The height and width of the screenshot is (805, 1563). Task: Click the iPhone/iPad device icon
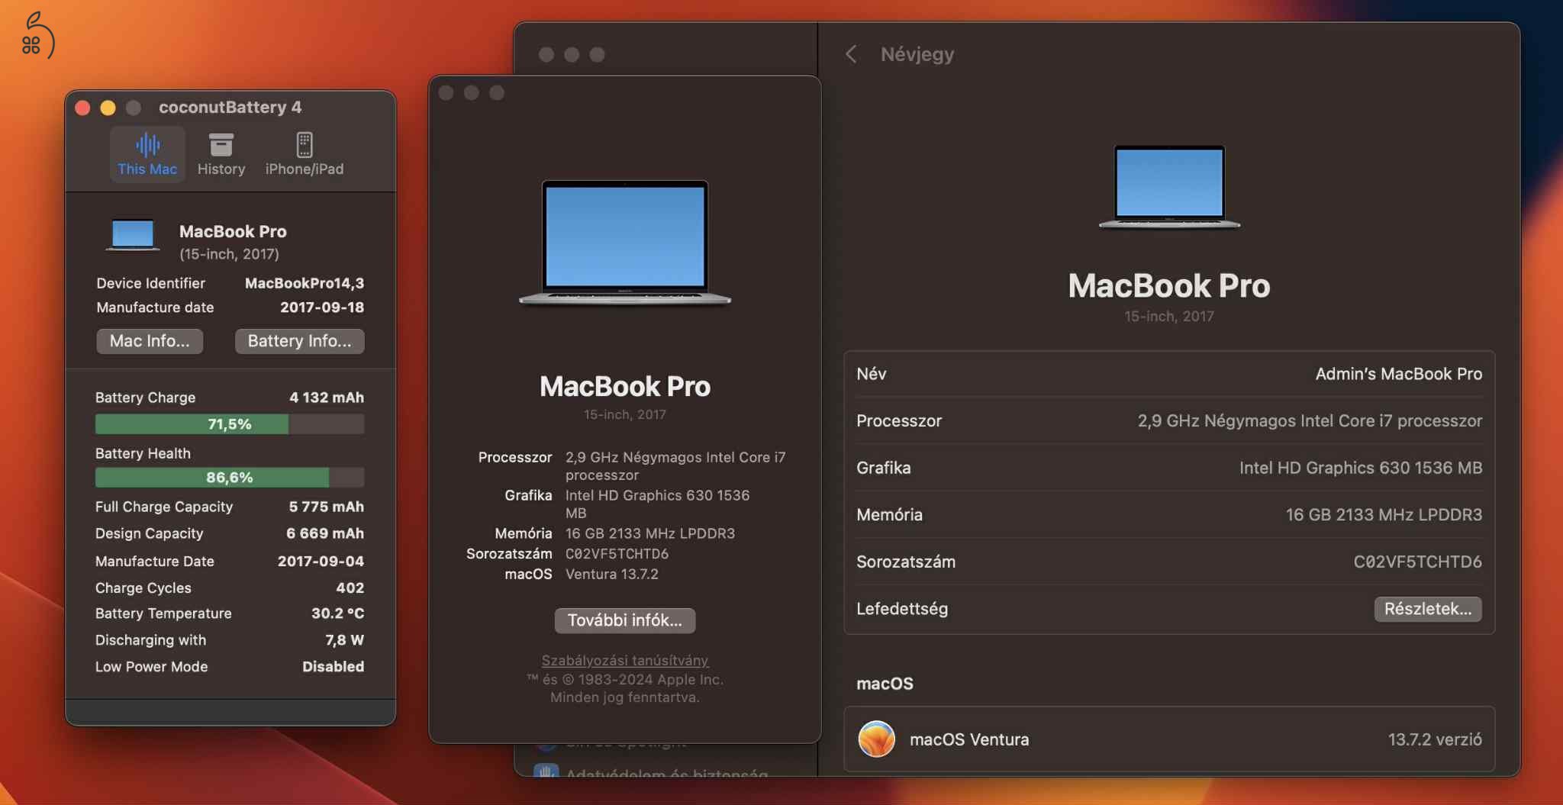click(x=305, y=144)
